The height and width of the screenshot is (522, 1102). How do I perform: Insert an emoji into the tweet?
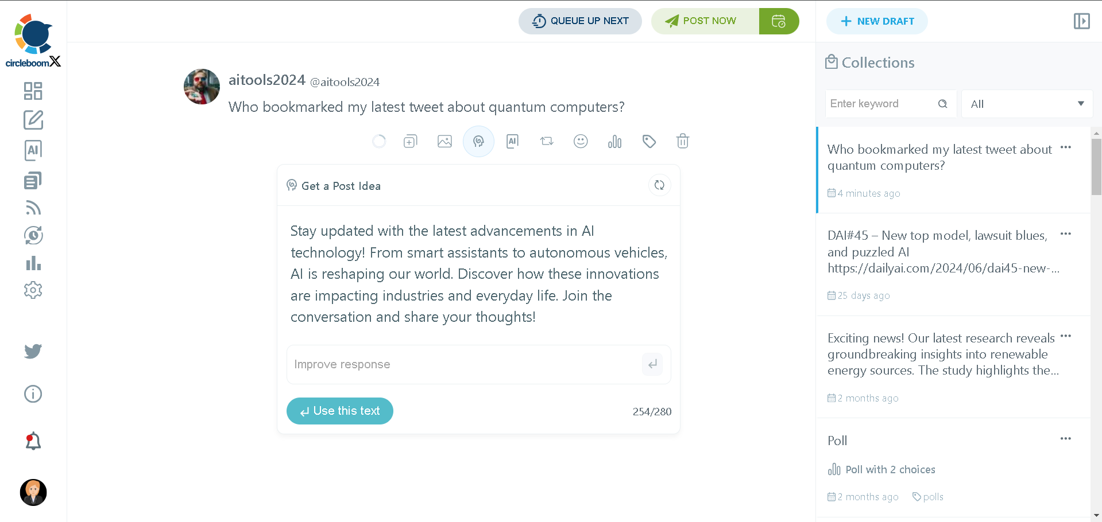[581, 141]
